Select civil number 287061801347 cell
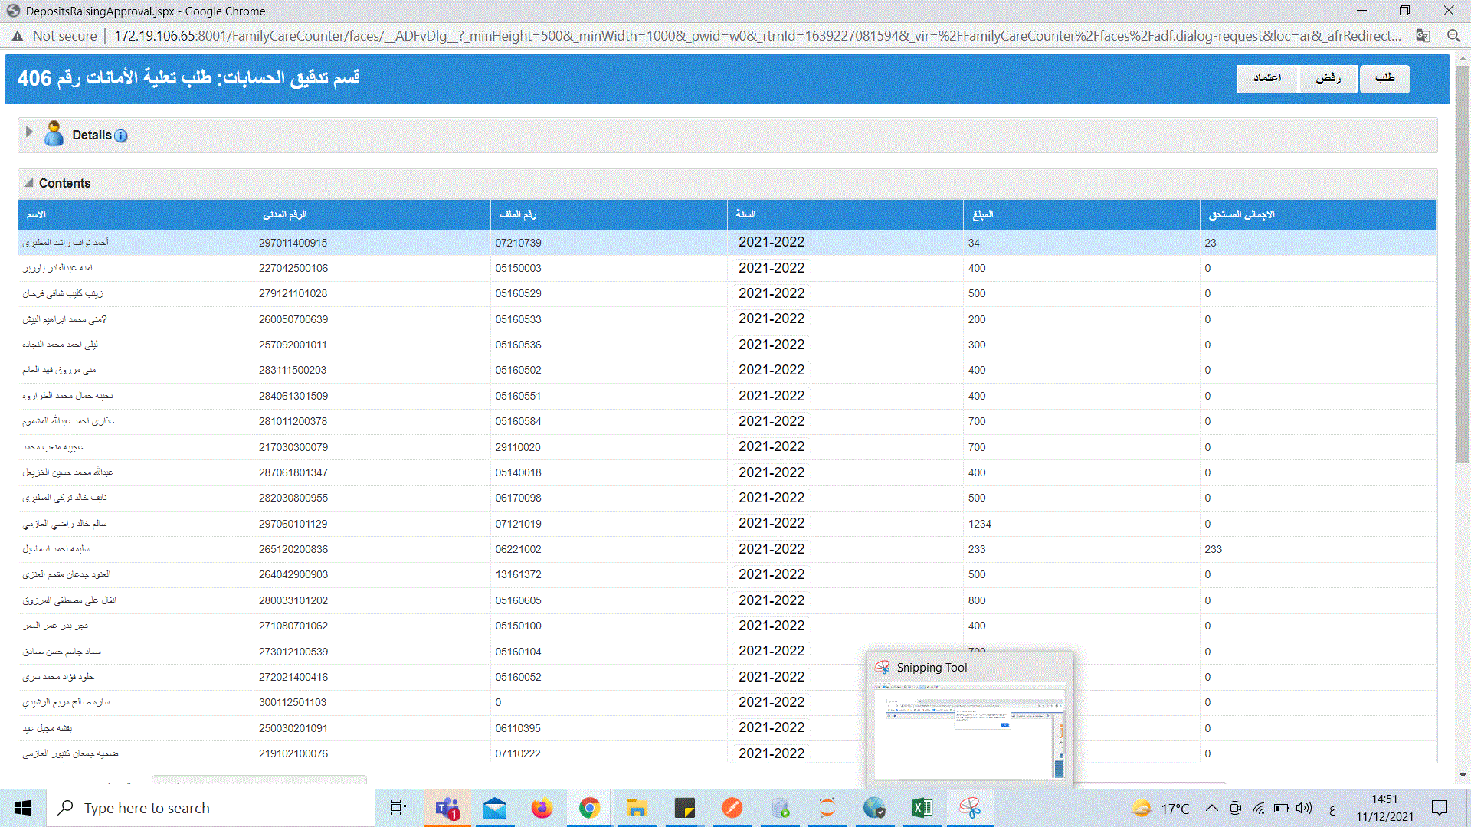Screen dimensions: 1471x827 pos(372,472)
